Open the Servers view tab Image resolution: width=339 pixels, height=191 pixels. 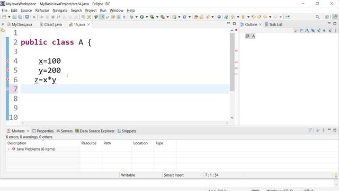[65, 131]
